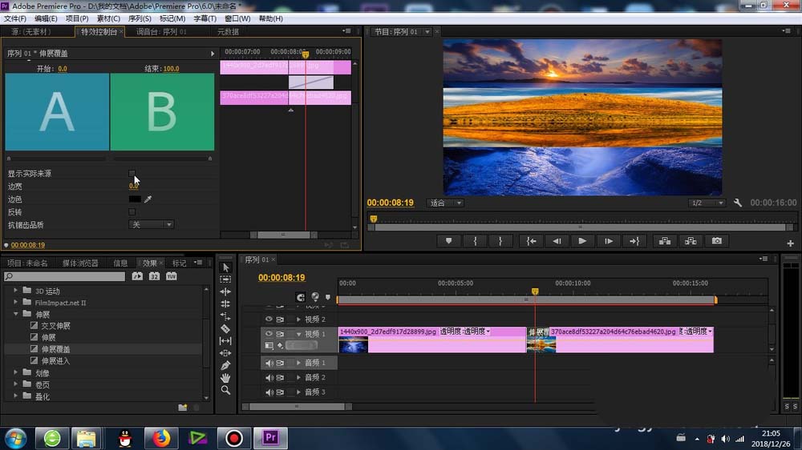Click the 伸展覆盖 transition on the timeline

click(x=537, y=332)
